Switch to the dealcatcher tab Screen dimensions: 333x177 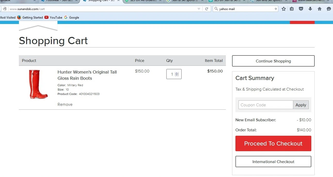click(x=311, y=1)
